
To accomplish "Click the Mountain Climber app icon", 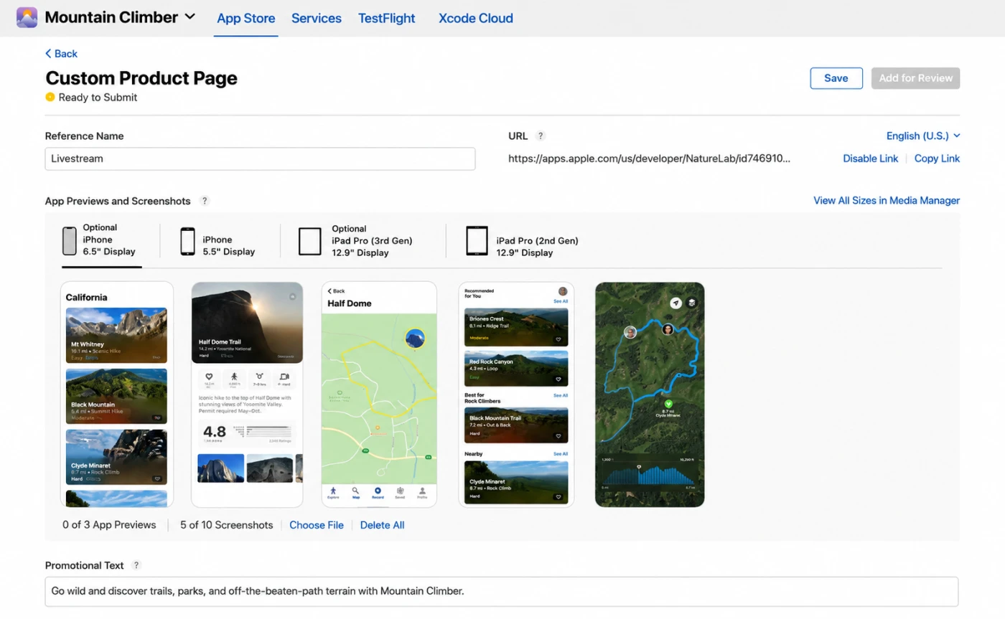I will 27,17.
